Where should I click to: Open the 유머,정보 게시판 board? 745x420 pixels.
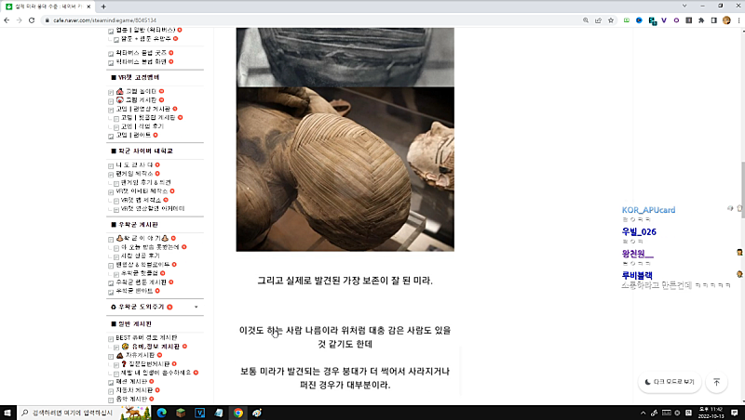156,347
